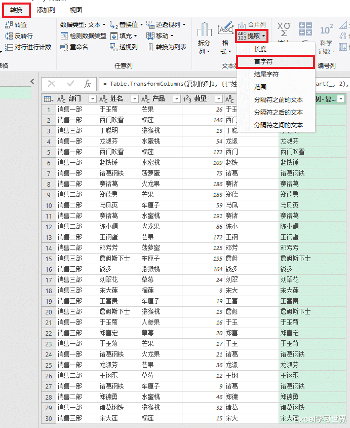Click the table icon in grid corner
350x428 pixels.
pyautogui.click(x=48, y=99)
